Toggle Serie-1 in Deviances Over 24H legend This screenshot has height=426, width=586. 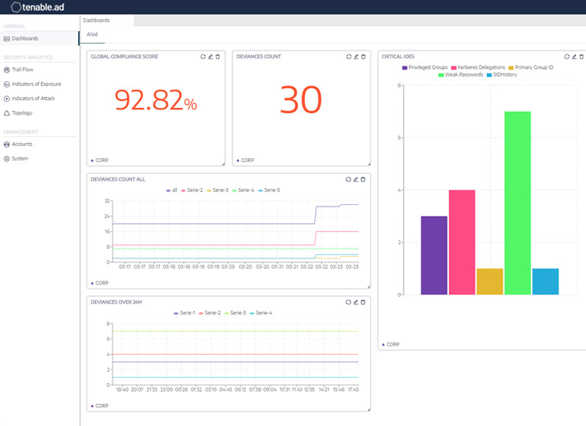184,313
